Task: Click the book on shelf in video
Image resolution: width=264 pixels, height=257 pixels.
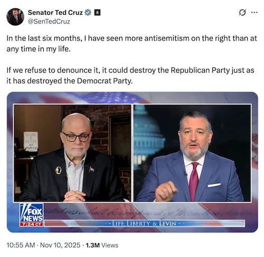Action: click(31, 141)
